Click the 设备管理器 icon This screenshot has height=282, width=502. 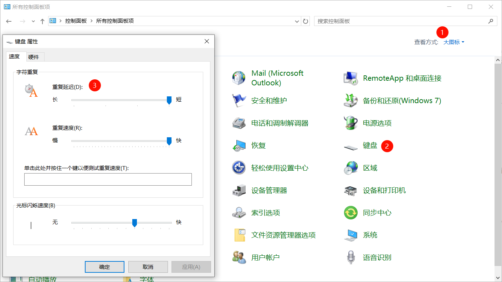[x=239, y=191]
